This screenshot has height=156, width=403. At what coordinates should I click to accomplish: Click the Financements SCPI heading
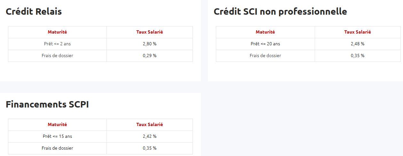pos(47,105)
